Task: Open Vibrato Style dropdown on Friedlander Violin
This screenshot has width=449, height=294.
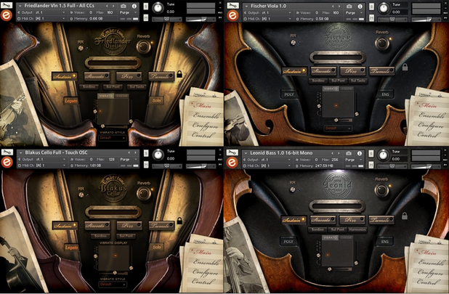Action: point(112,138)
